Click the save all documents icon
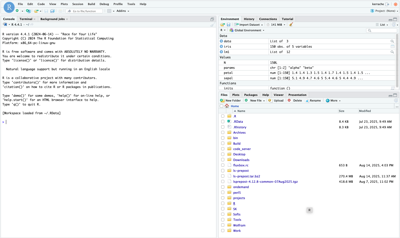Screen dimensions: 400x238 coord(53,11)
